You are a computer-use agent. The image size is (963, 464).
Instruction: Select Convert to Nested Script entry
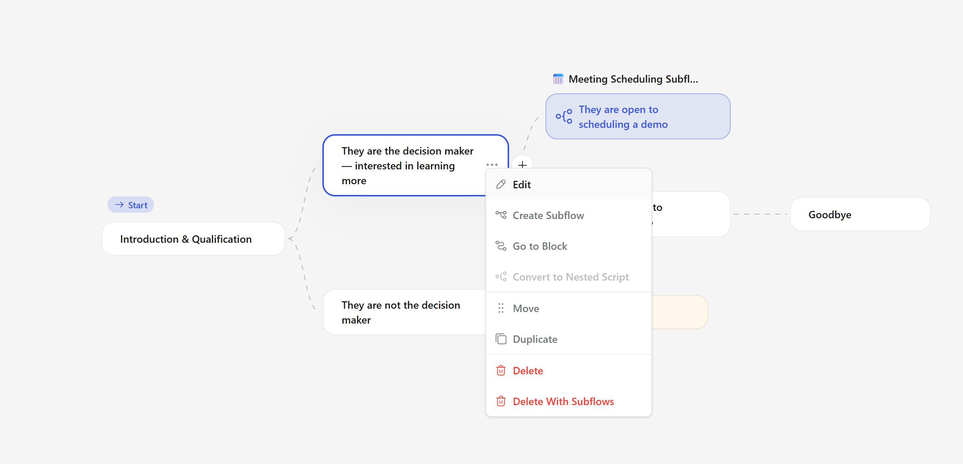(568, 277)
